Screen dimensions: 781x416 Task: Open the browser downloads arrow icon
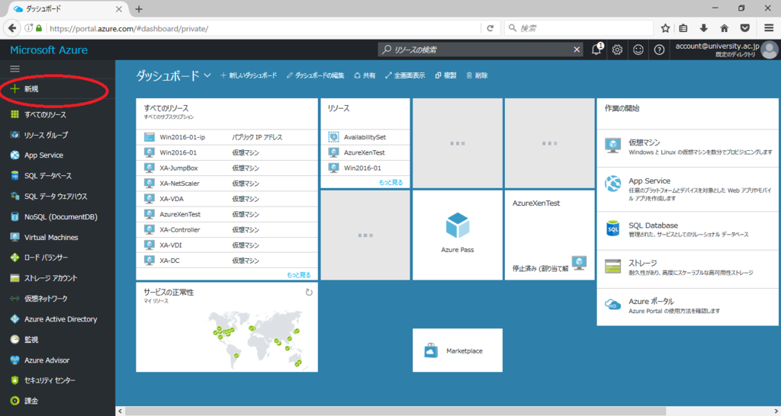(x=704, y=28)
